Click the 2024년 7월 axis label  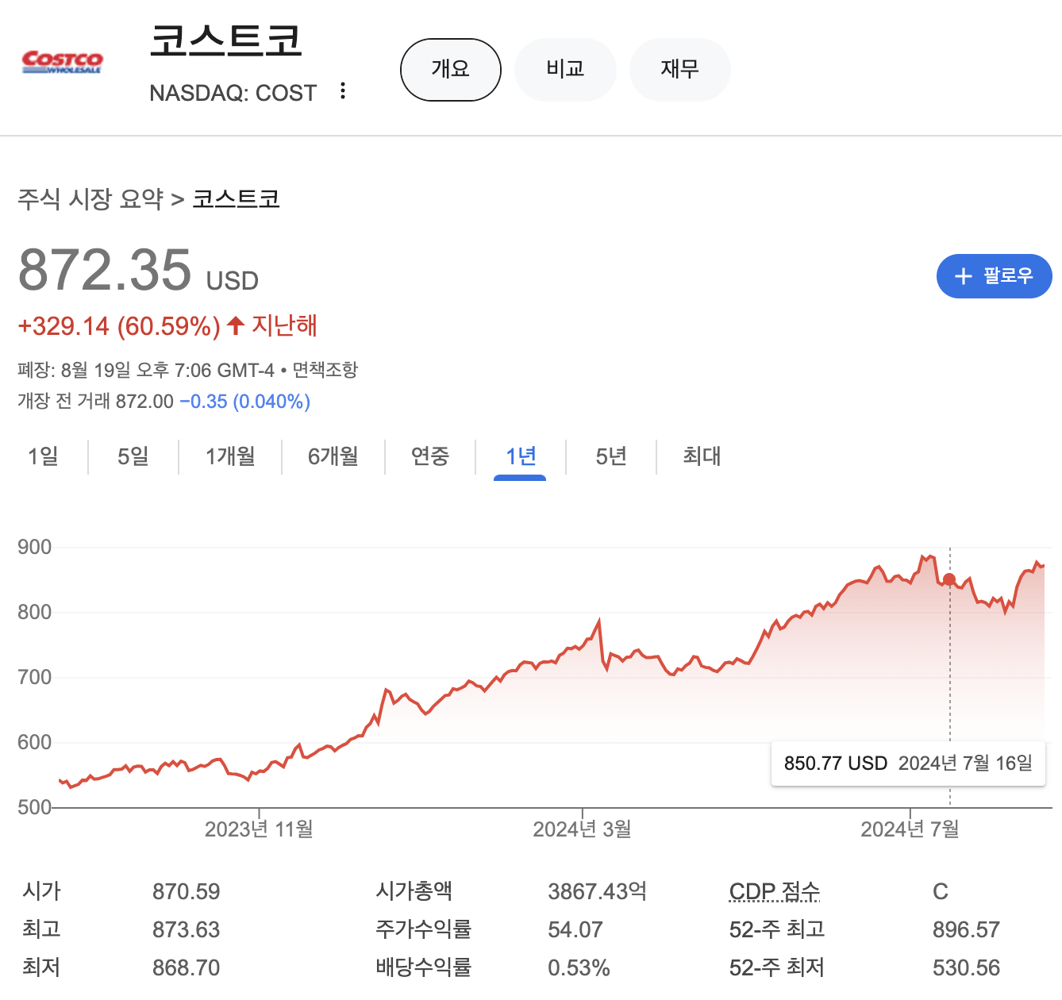coord(910,829)
